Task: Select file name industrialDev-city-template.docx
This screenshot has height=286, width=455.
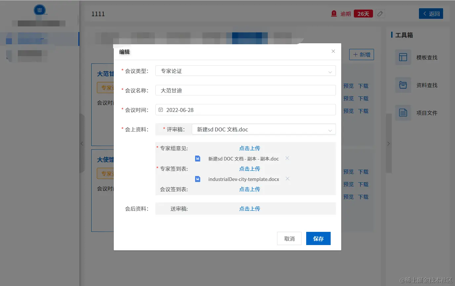Action: coord(244,179)
